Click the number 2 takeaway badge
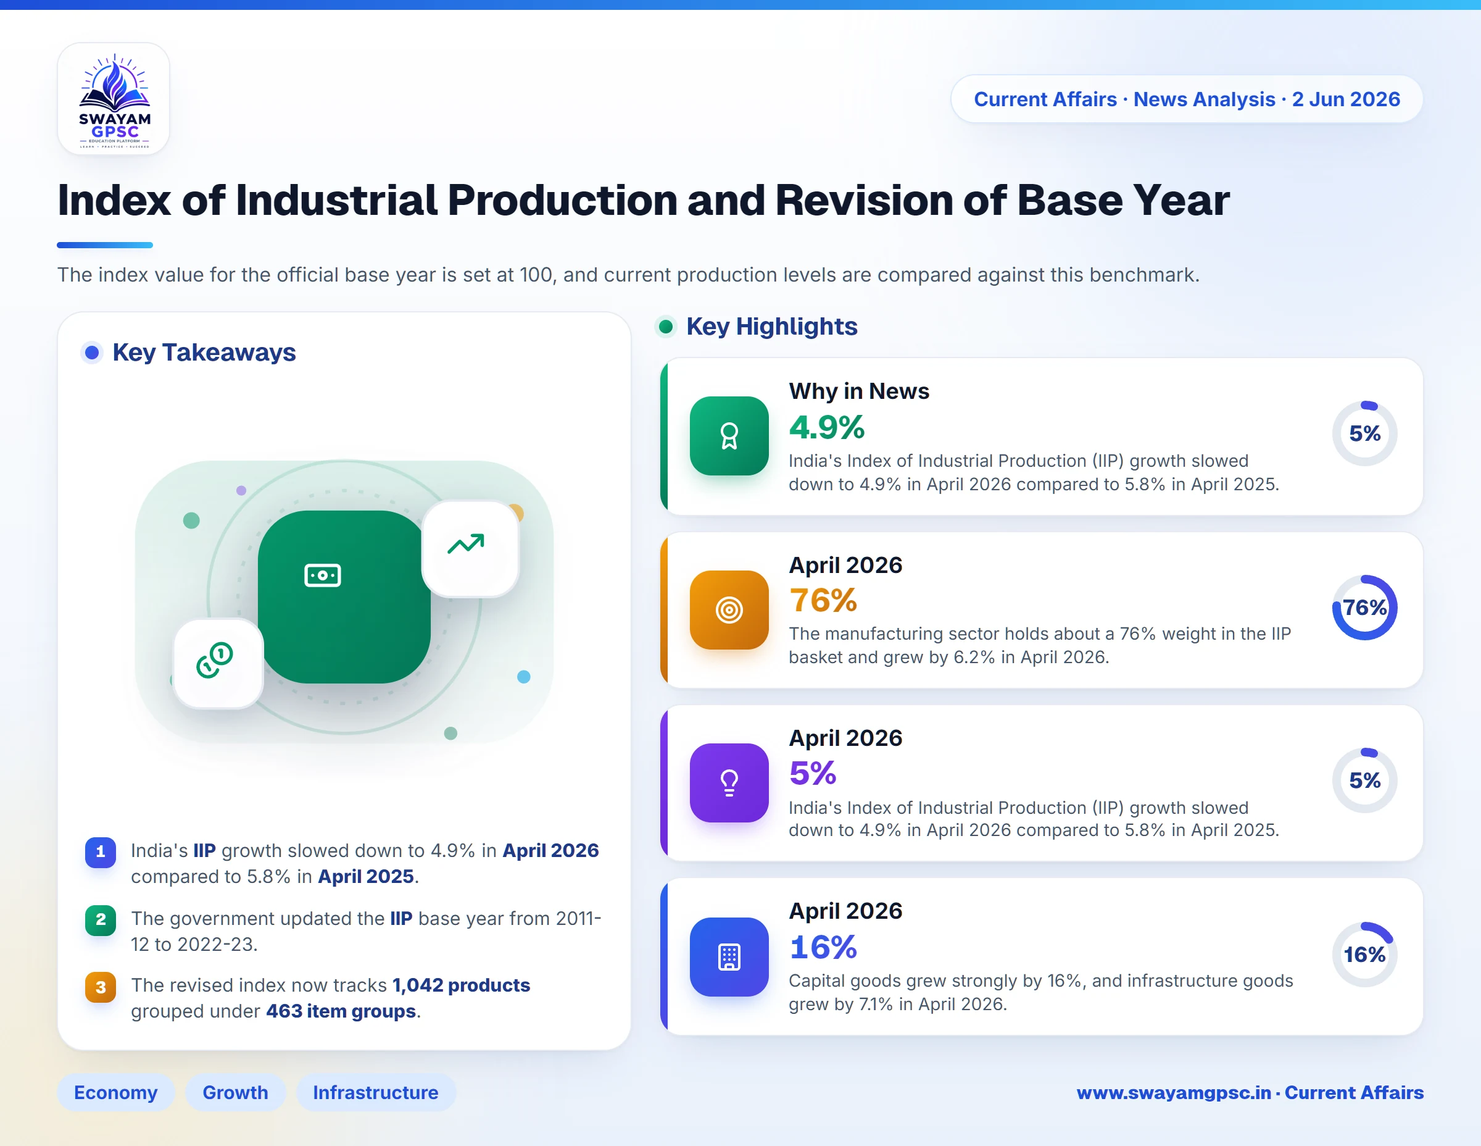Image resolution: width=1481 pixels, height=1146 pixels. coord(101,920)
